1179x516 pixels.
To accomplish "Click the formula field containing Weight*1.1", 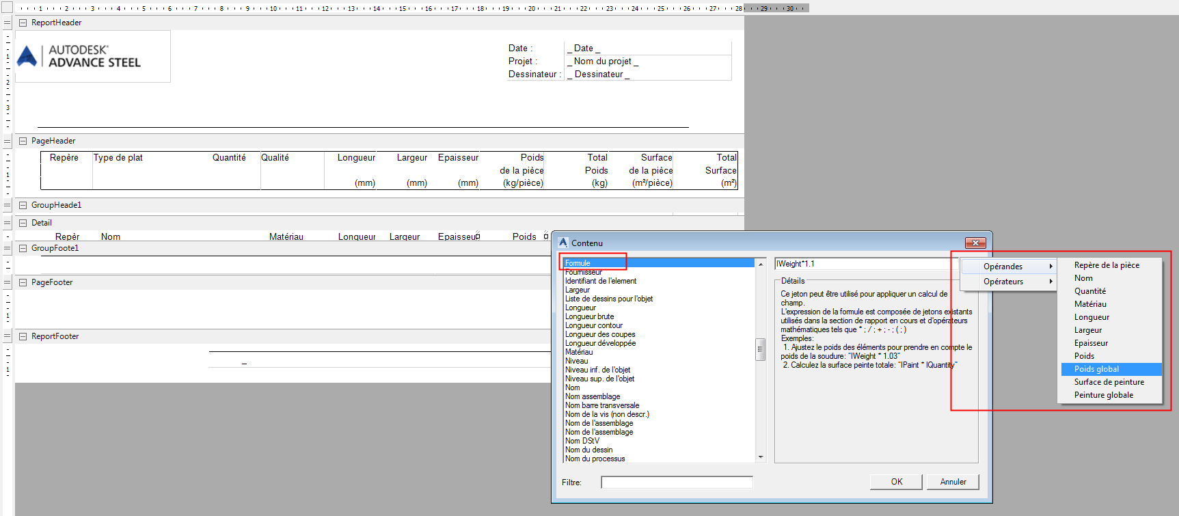I will [x=865, y=264].
